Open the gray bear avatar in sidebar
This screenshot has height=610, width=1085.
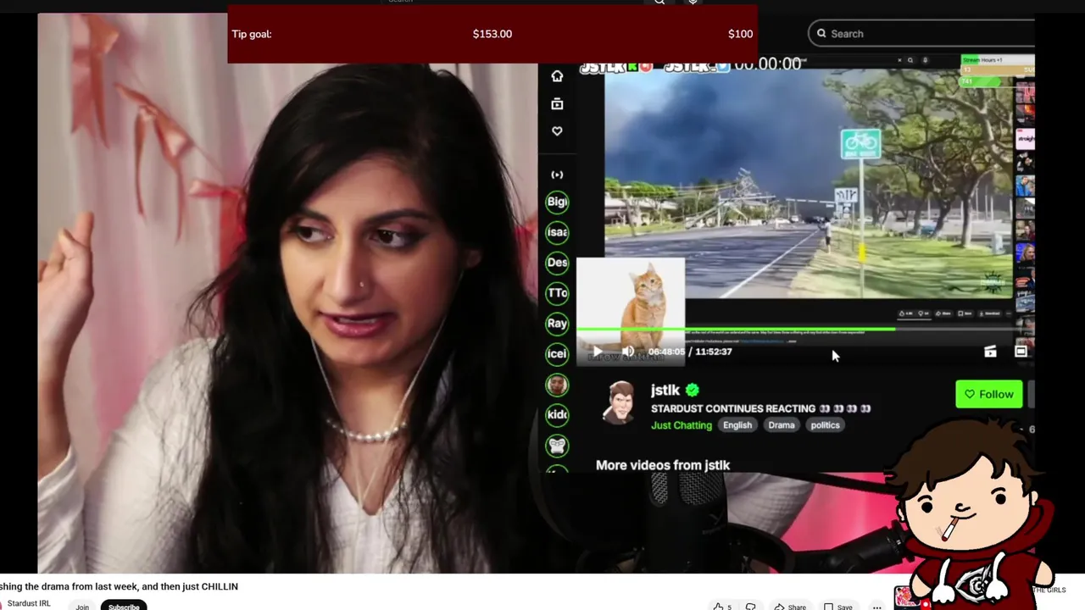pos(557,446)
